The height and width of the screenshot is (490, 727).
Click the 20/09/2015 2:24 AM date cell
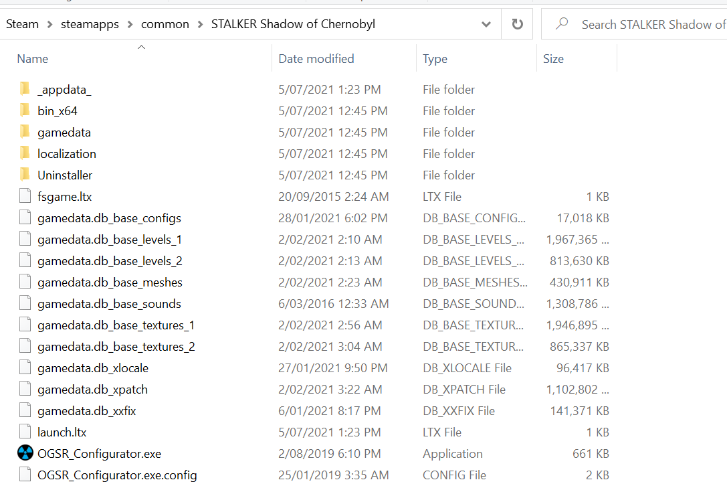[x=333, y=197]
